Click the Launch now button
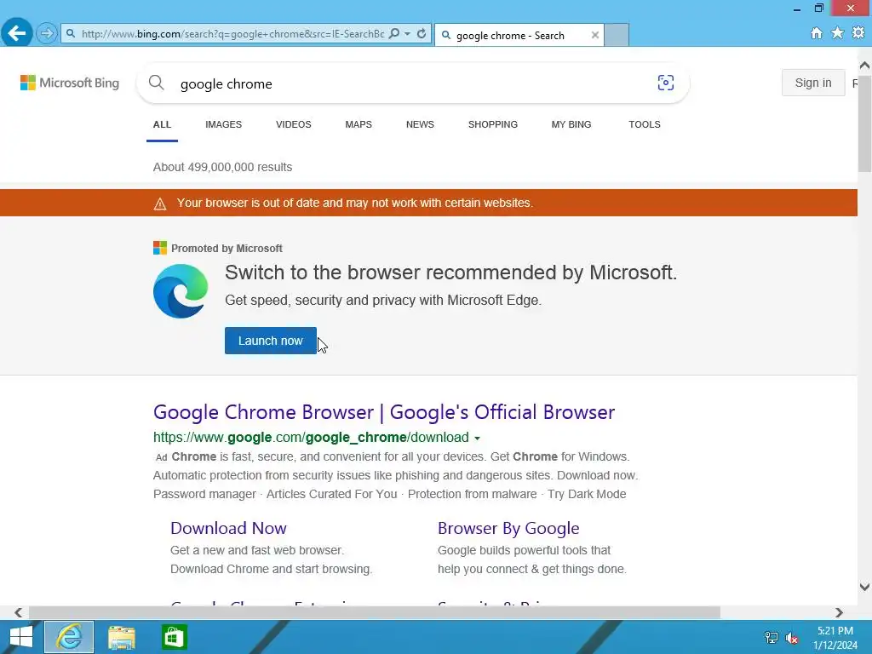The width and height of the screenshot is (872, 654). click(271, 341)
